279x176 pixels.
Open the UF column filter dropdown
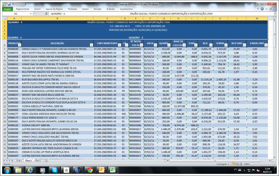[x=127, y=45]
